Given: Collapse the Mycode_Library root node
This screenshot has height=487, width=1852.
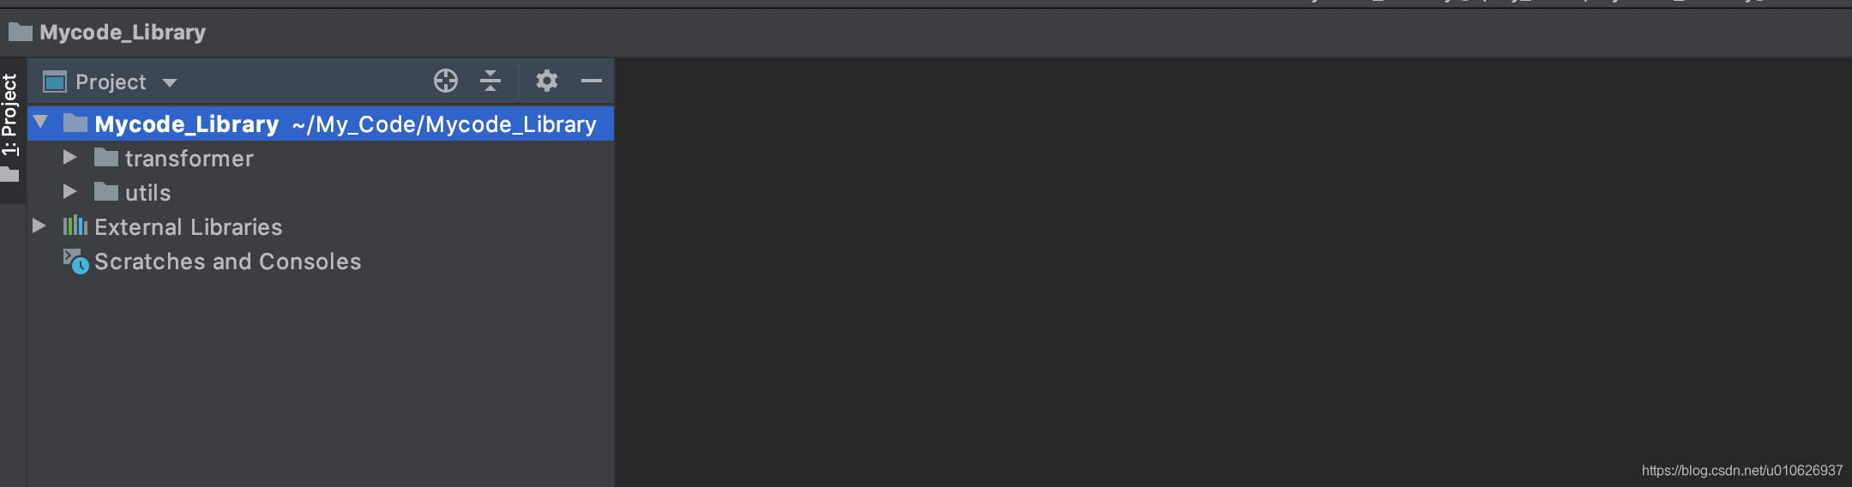Looking at the screenshot, I should pos(40,122).
